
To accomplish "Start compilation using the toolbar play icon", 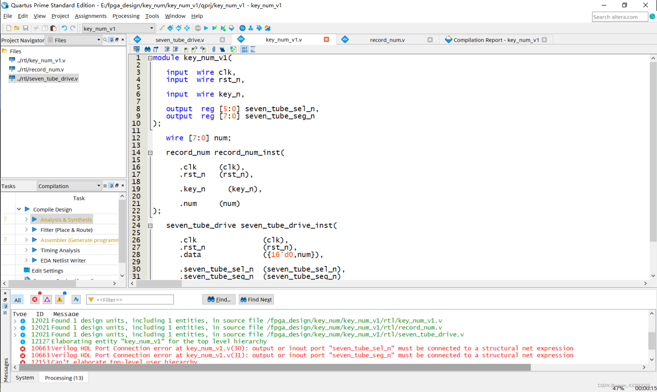I will pos(206,28).
